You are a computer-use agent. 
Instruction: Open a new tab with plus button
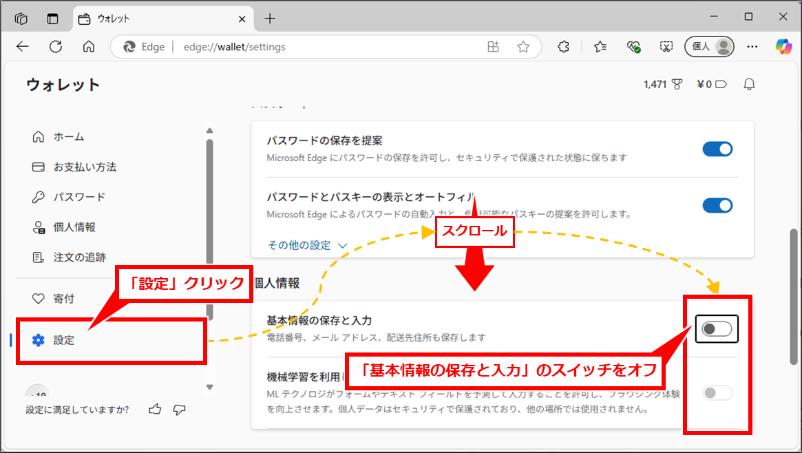(270, 19)
